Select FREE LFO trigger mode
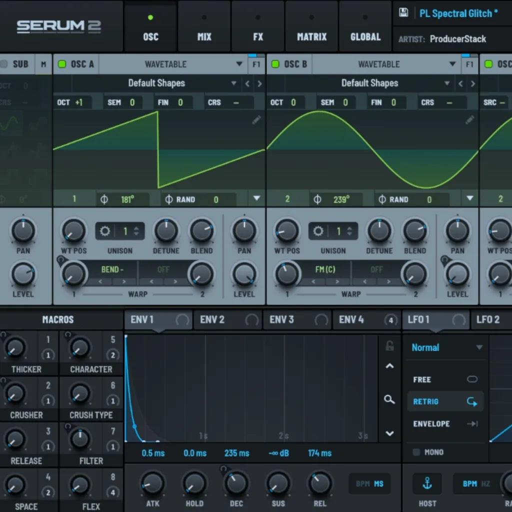The height and width of the screenshot is (512, 512). point(445,379)
